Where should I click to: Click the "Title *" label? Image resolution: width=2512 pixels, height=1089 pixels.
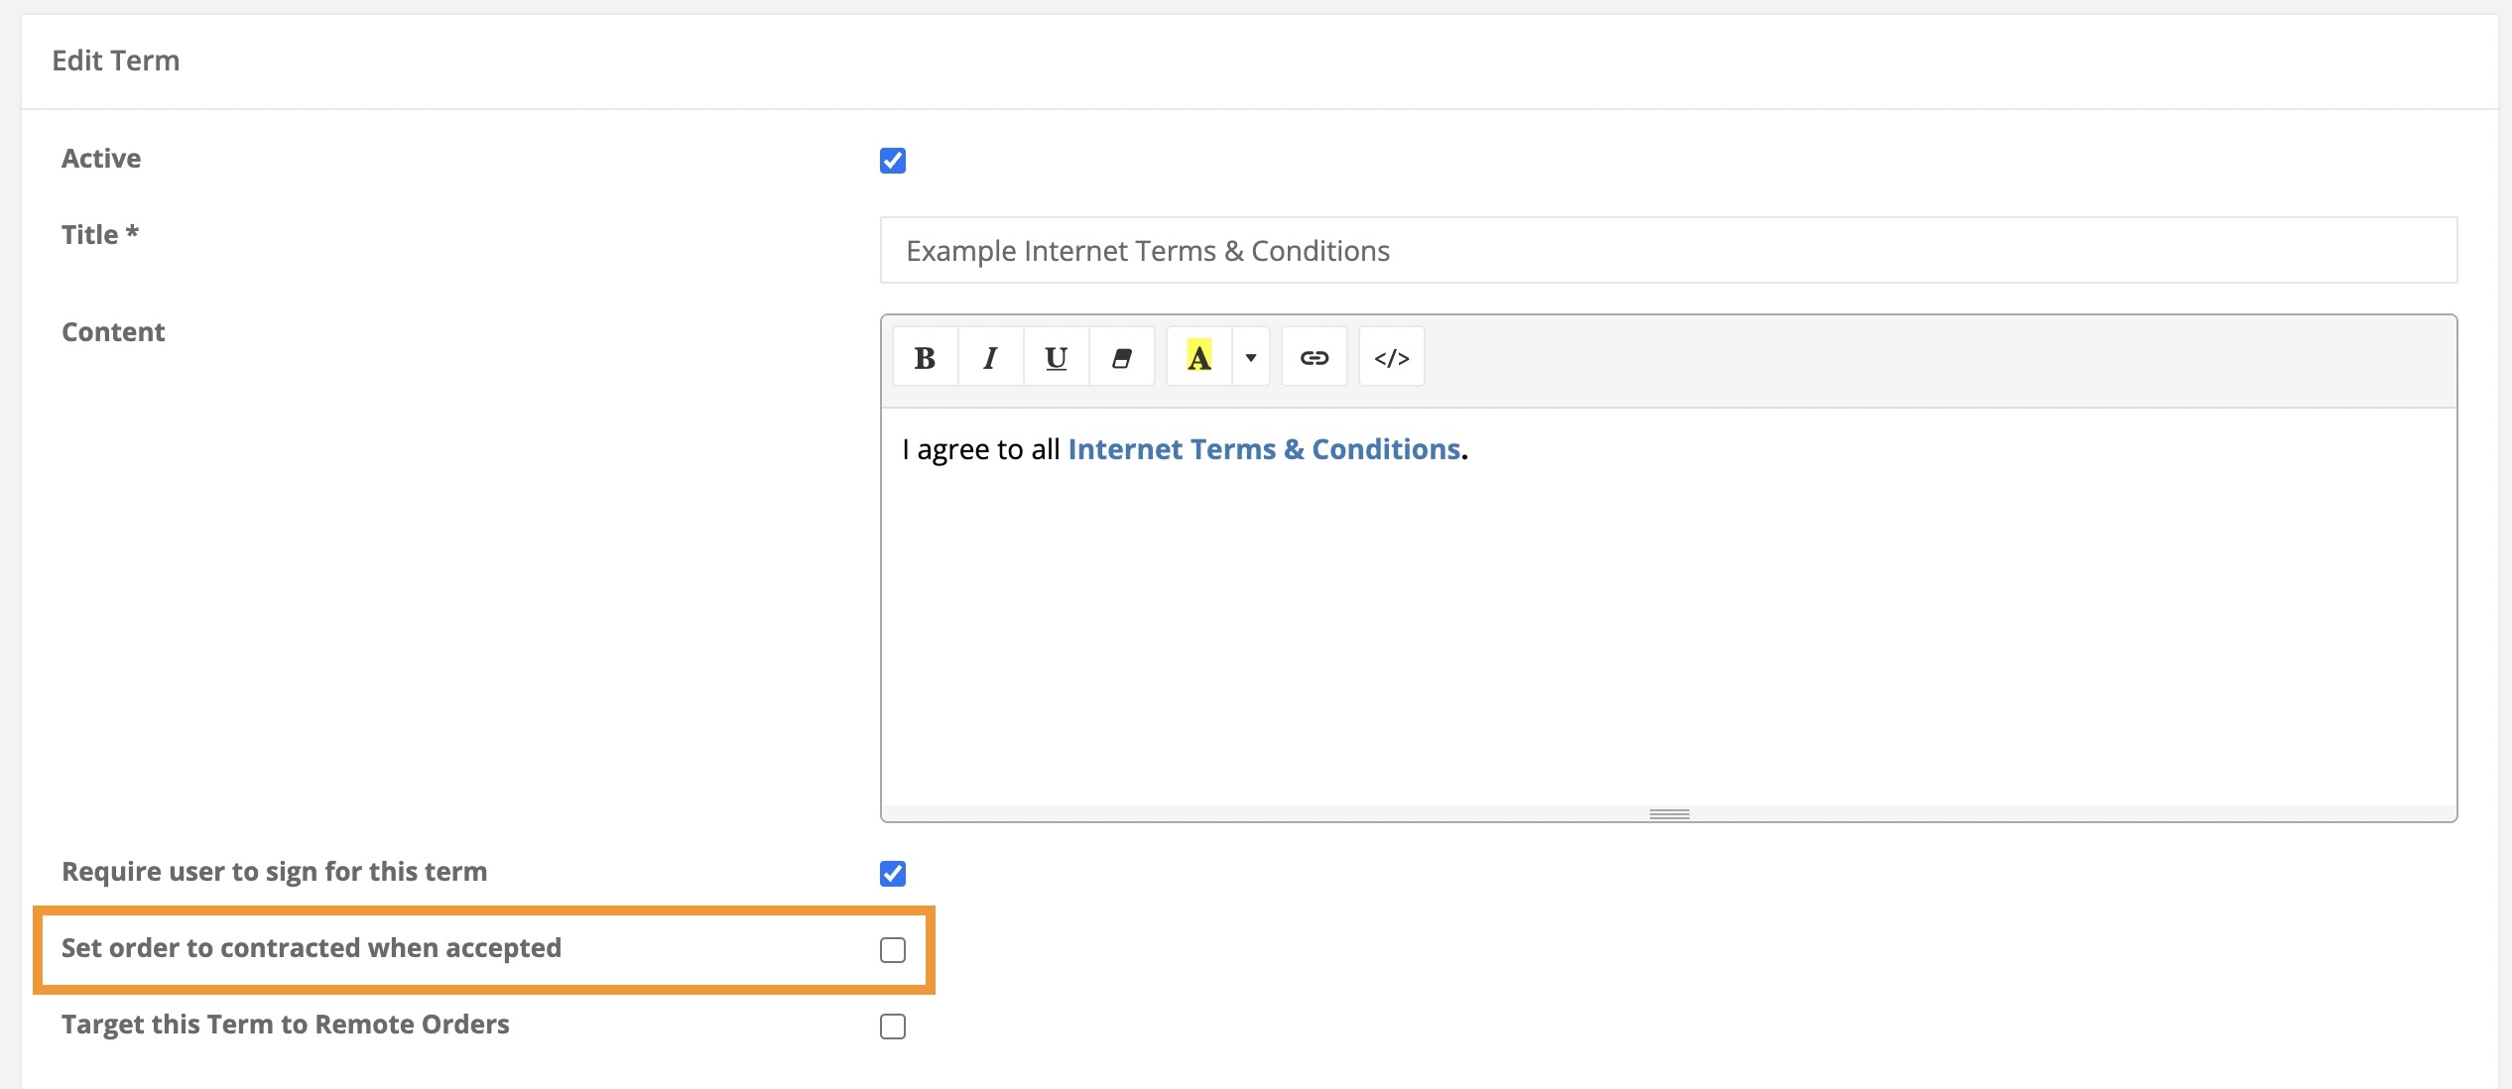click(x=98, y=234)
